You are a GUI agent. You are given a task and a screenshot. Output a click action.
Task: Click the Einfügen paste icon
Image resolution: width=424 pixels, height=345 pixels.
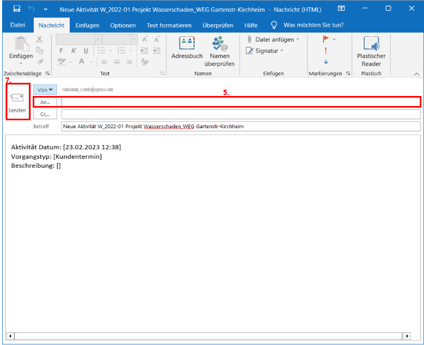[x=21, y=47]
